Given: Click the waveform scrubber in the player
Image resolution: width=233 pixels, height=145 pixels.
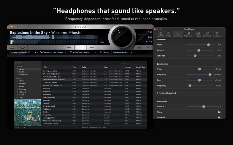Looking at the screenshot, I should [x=54, y=37].
